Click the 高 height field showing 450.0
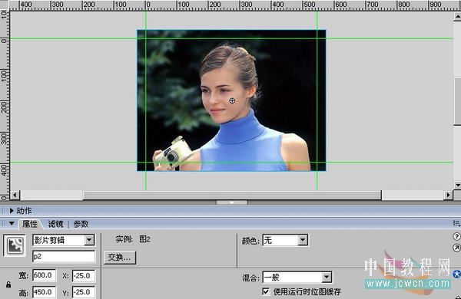This screenshot has width=461, height=299. pyautogui.click(x=44, y=292)
